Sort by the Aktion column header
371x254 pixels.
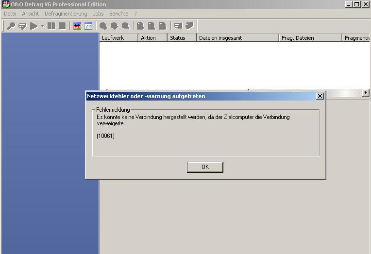coord(153,38)
